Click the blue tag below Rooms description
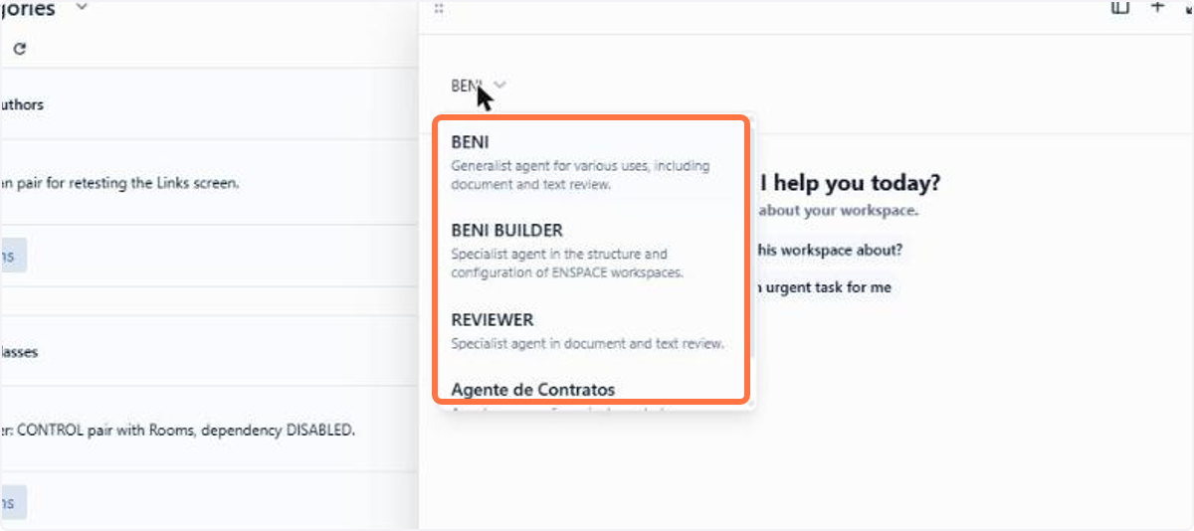1194x531 pixels. click(12, 502)
